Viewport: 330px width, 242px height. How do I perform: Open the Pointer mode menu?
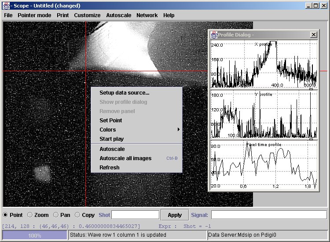[34, 15]
